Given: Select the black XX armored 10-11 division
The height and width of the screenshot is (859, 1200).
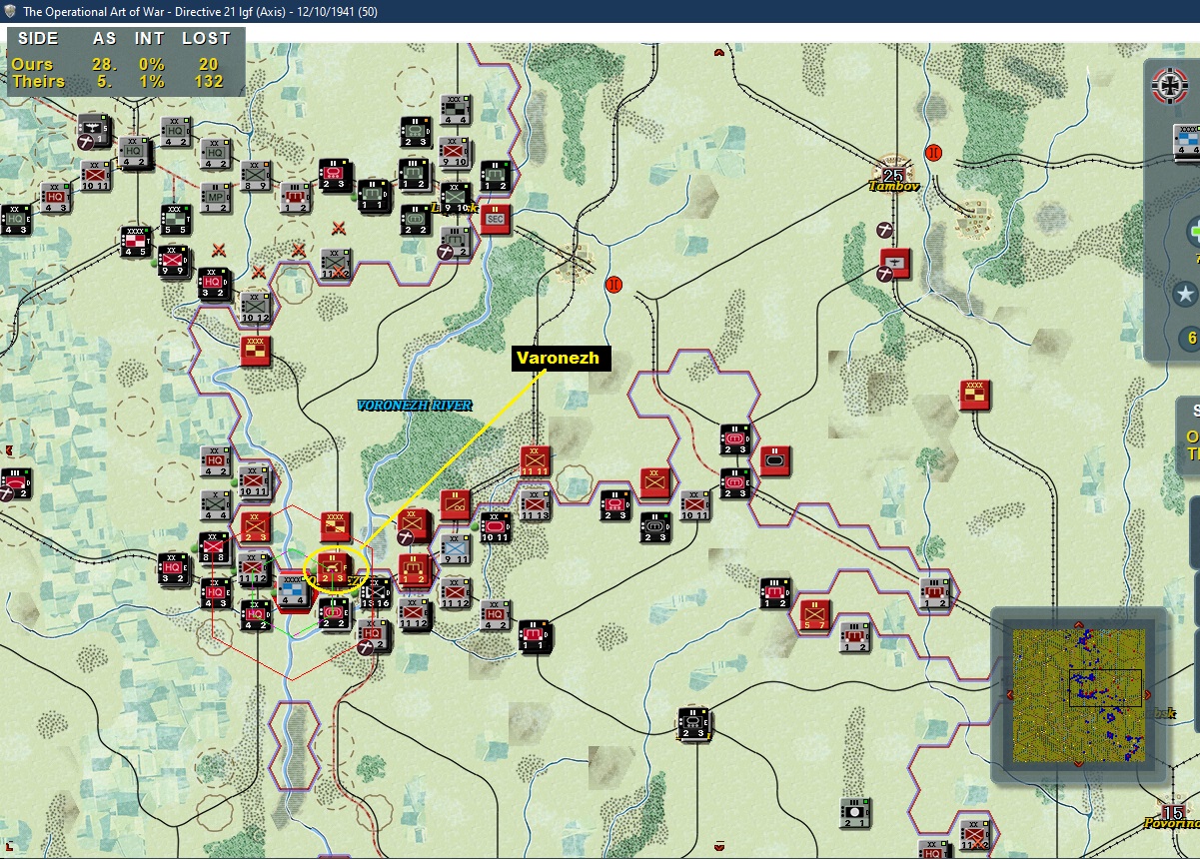Looking at the screenshot, I should (x=496, y=526).
